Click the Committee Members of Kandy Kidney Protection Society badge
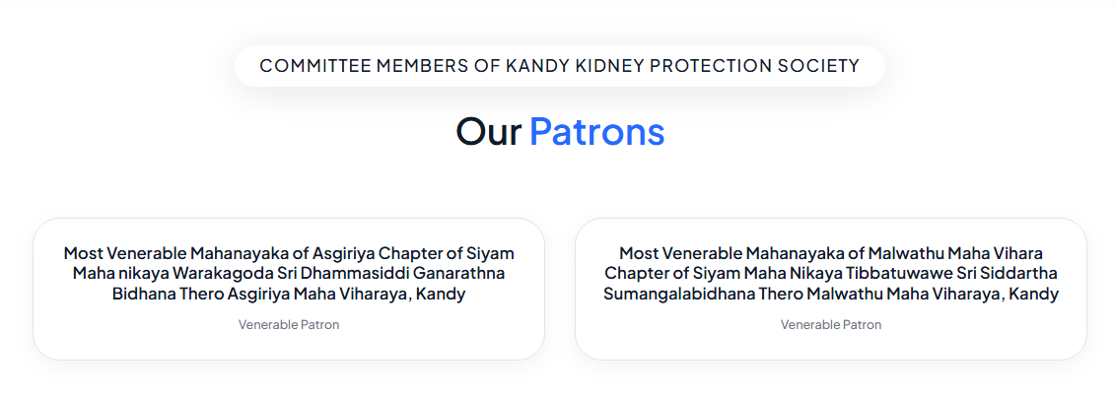This screenshot has height=398, width=1114. (x=560, y=66)
